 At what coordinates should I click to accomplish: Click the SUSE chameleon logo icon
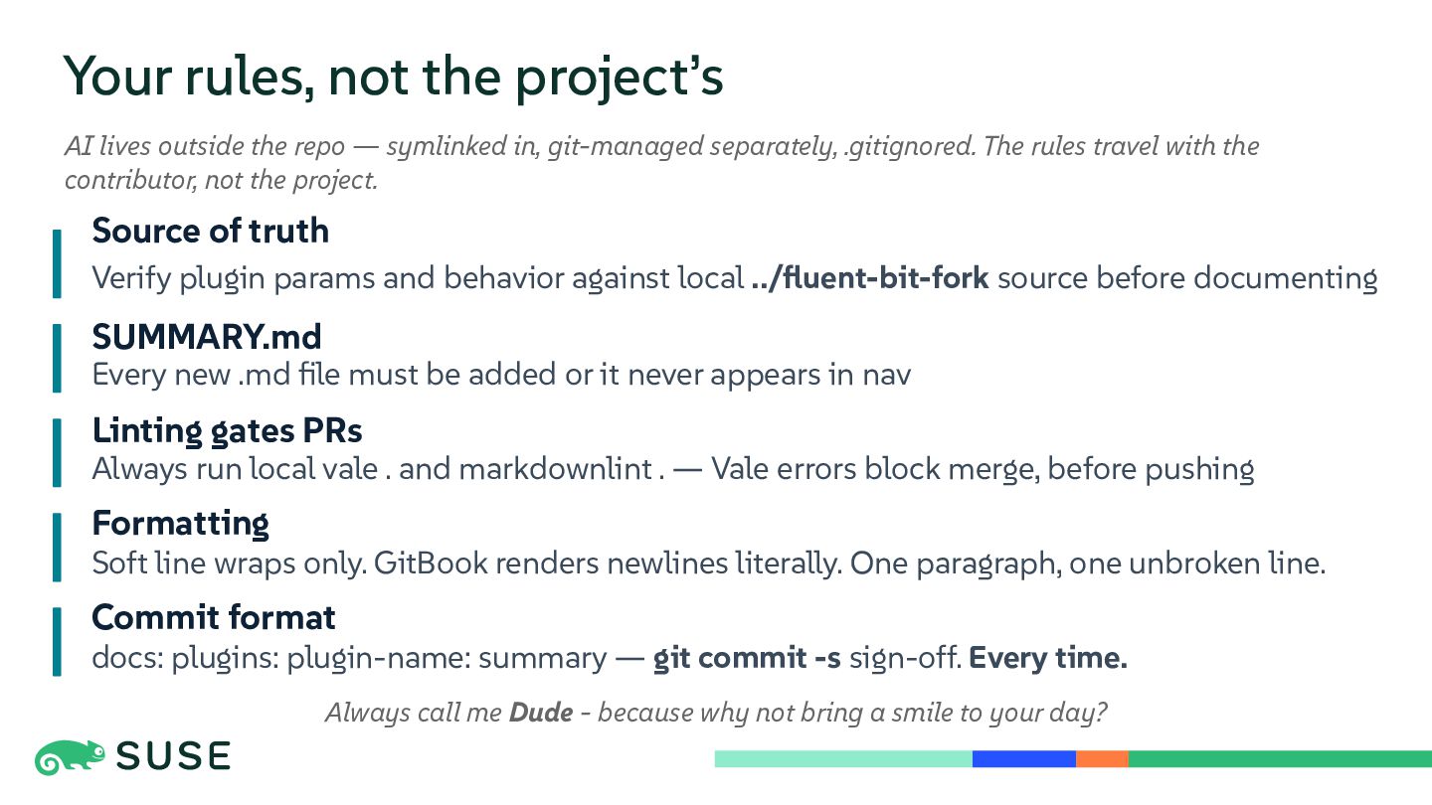pyautogui.click(x=71, y=757)
